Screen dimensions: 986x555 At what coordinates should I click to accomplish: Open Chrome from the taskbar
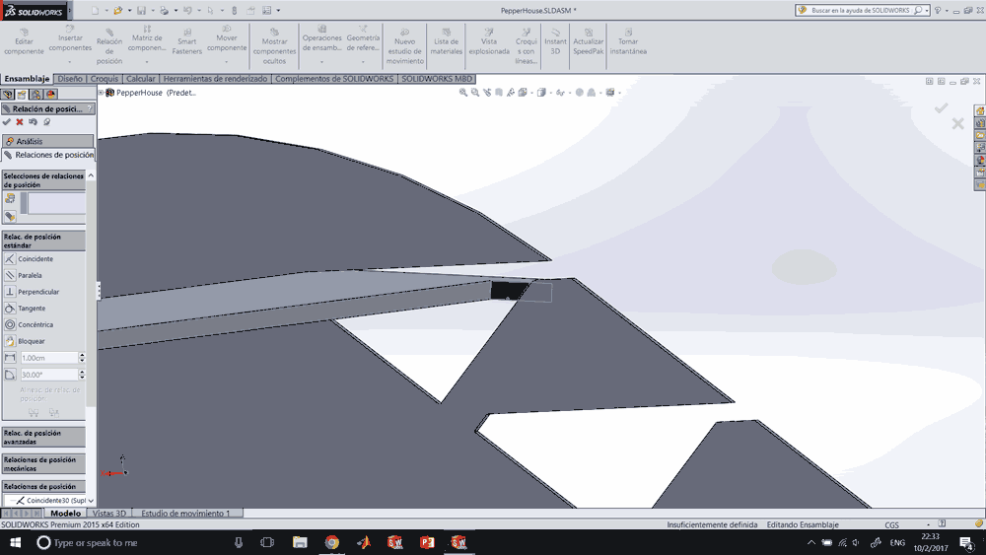[x=332, y=542]
